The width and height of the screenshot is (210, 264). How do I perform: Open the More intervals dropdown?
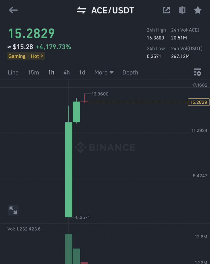coord(104,72)
